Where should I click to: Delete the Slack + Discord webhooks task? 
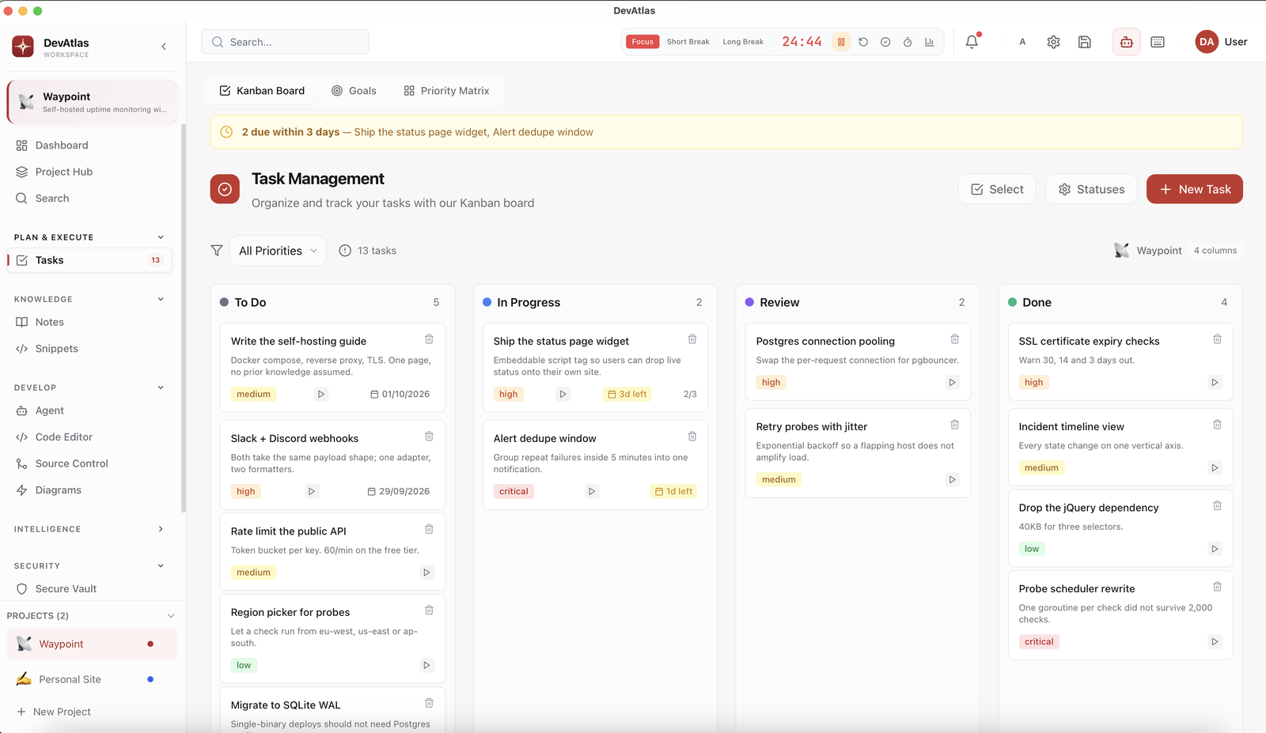point(429,436)
